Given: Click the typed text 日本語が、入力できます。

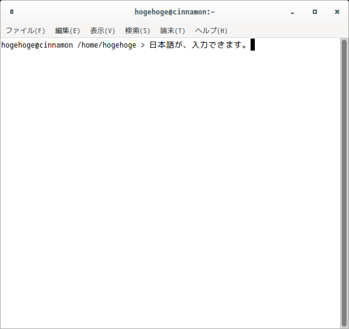Looking at the screenshot, I should (198, 45).
